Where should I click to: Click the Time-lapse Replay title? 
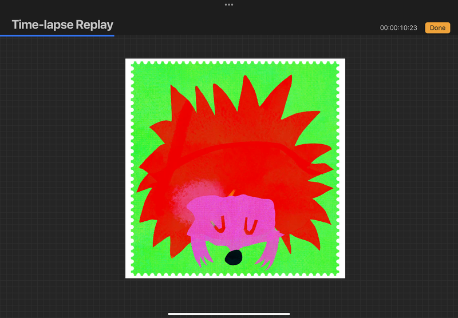click(x=62, y=25)
